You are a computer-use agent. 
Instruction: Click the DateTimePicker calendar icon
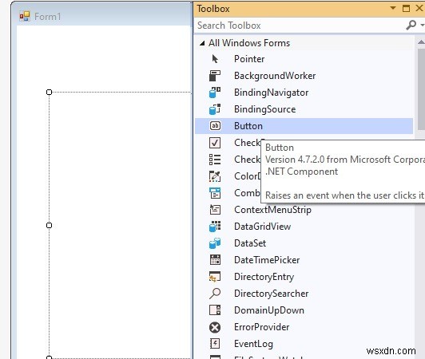coord(215,259)
